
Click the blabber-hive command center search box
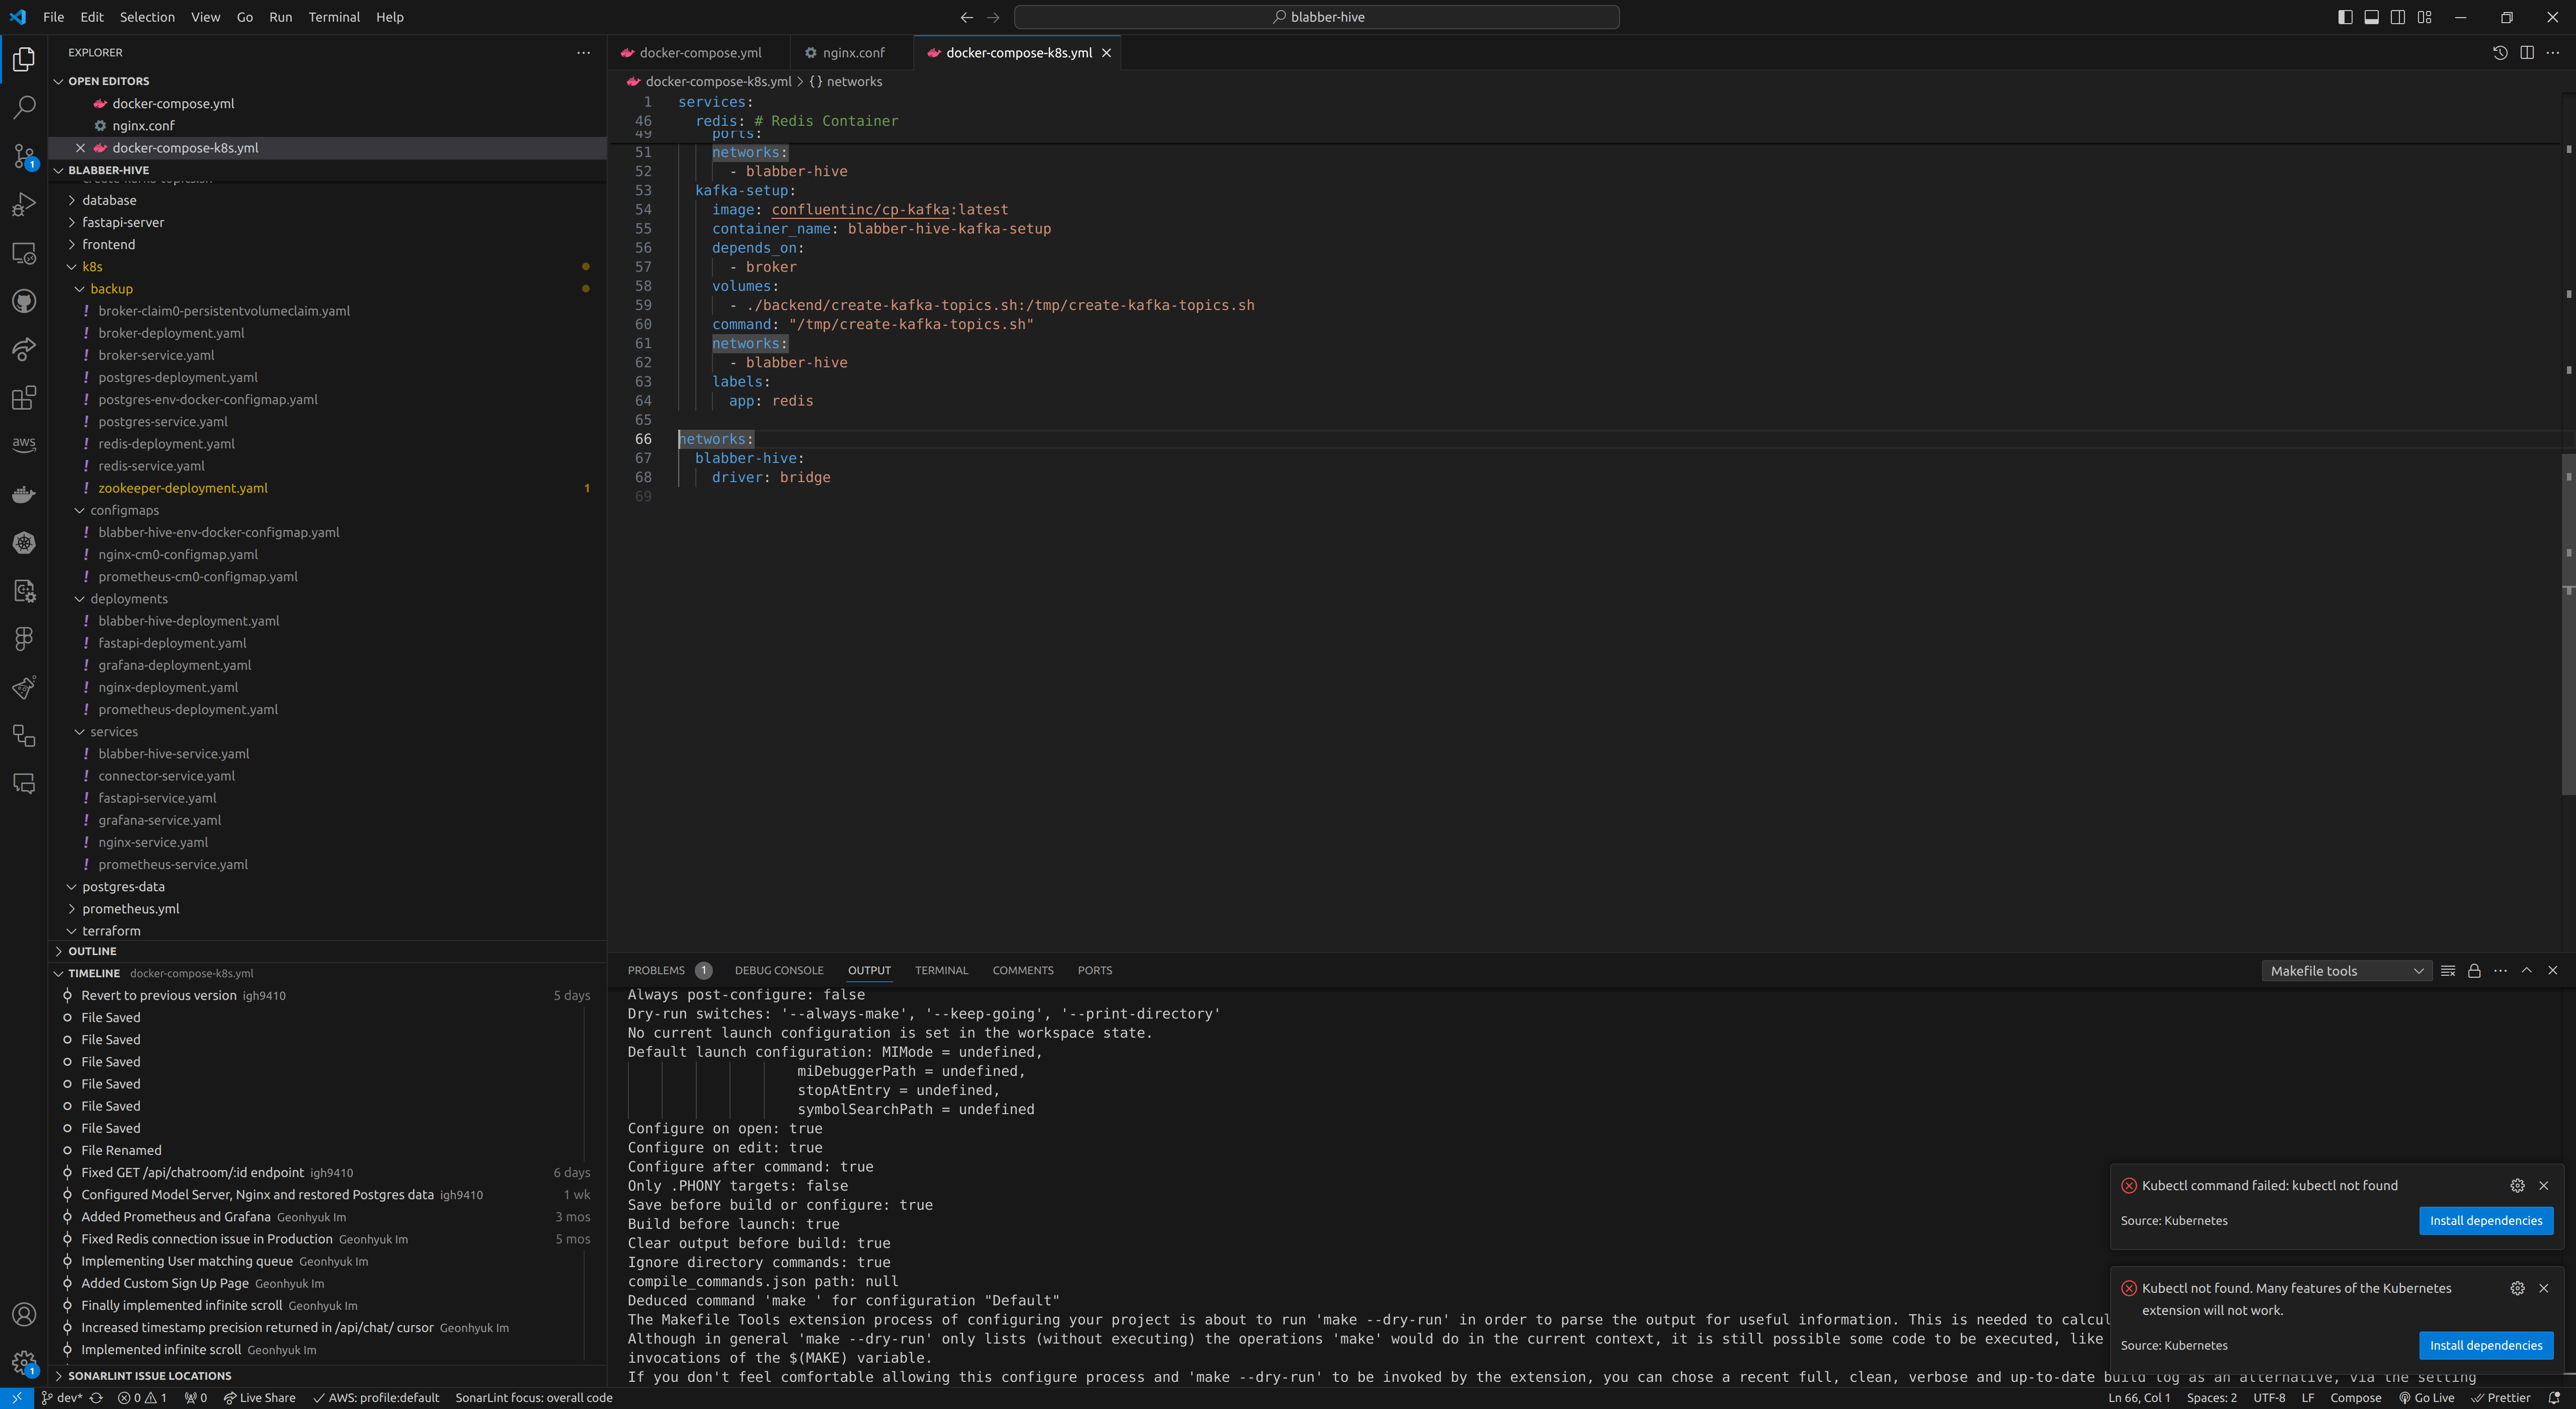coord(1316,17)
